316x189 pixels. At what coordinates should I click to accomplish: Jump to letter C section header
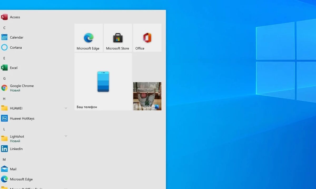click(x=4, y=28)
